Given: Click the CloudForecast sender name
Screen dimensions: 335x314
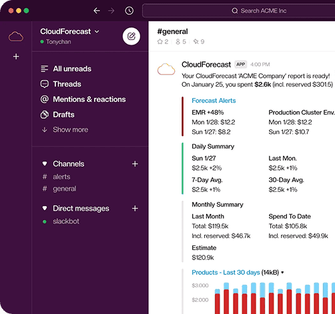Looking at the screenshot, I should [x=206, y=65].
